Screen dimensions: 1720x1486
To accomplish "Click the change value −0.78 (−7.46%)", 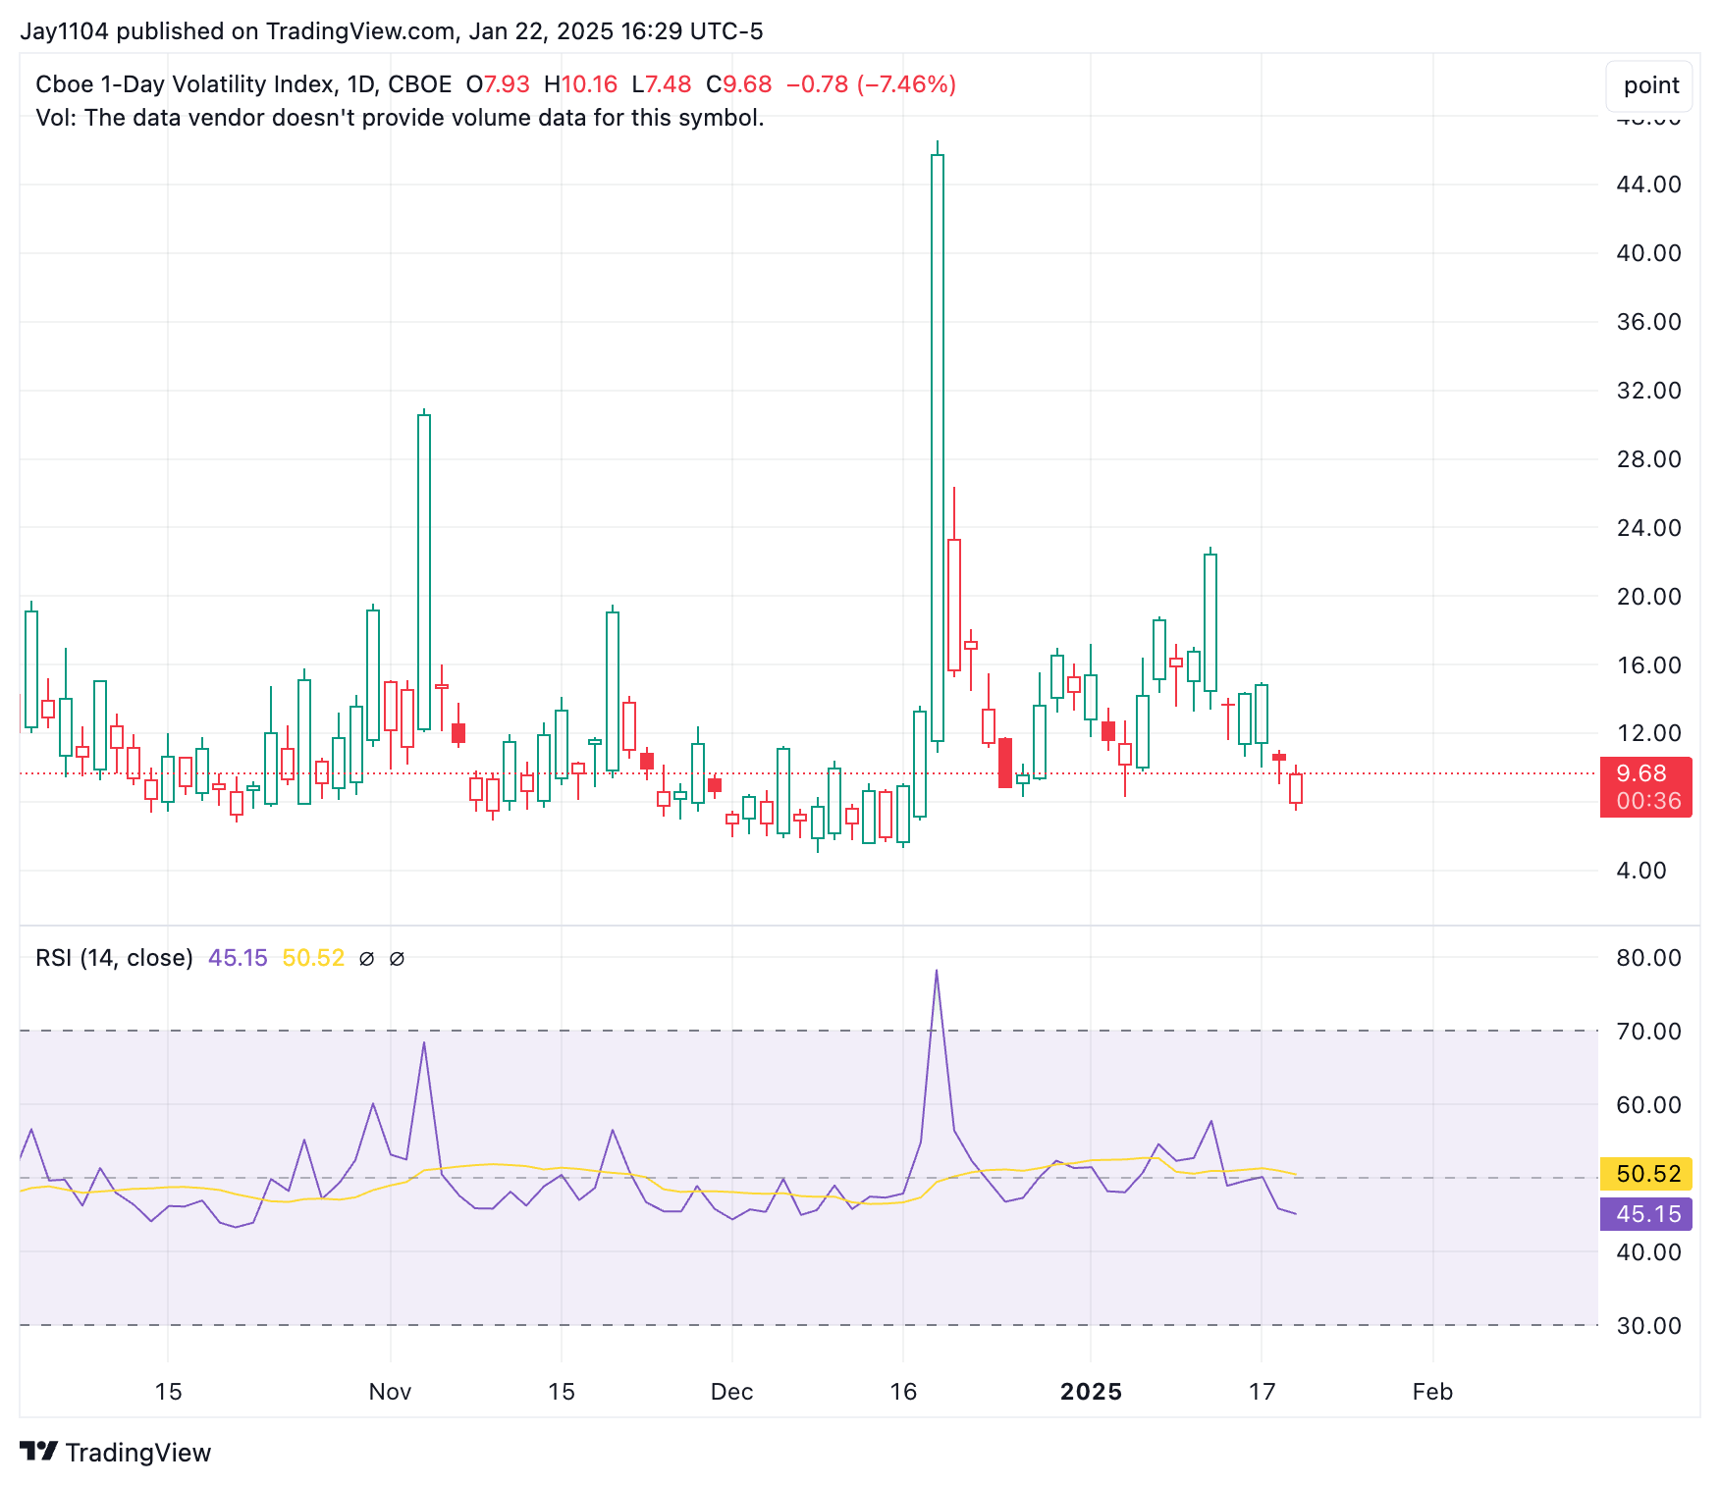I will click(x=871, y=84).
